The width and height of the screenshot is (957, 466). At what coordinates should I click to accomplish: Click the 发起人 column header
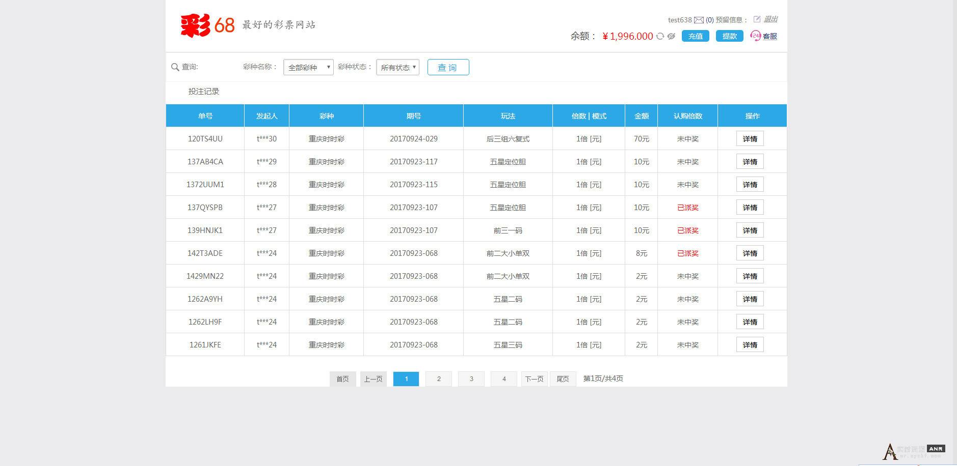point(267,116)
